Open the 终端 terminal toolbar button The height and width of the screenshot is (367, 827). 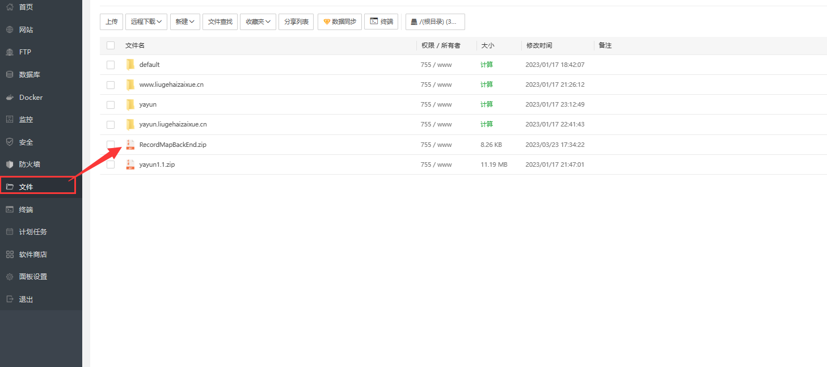[381, 22]
